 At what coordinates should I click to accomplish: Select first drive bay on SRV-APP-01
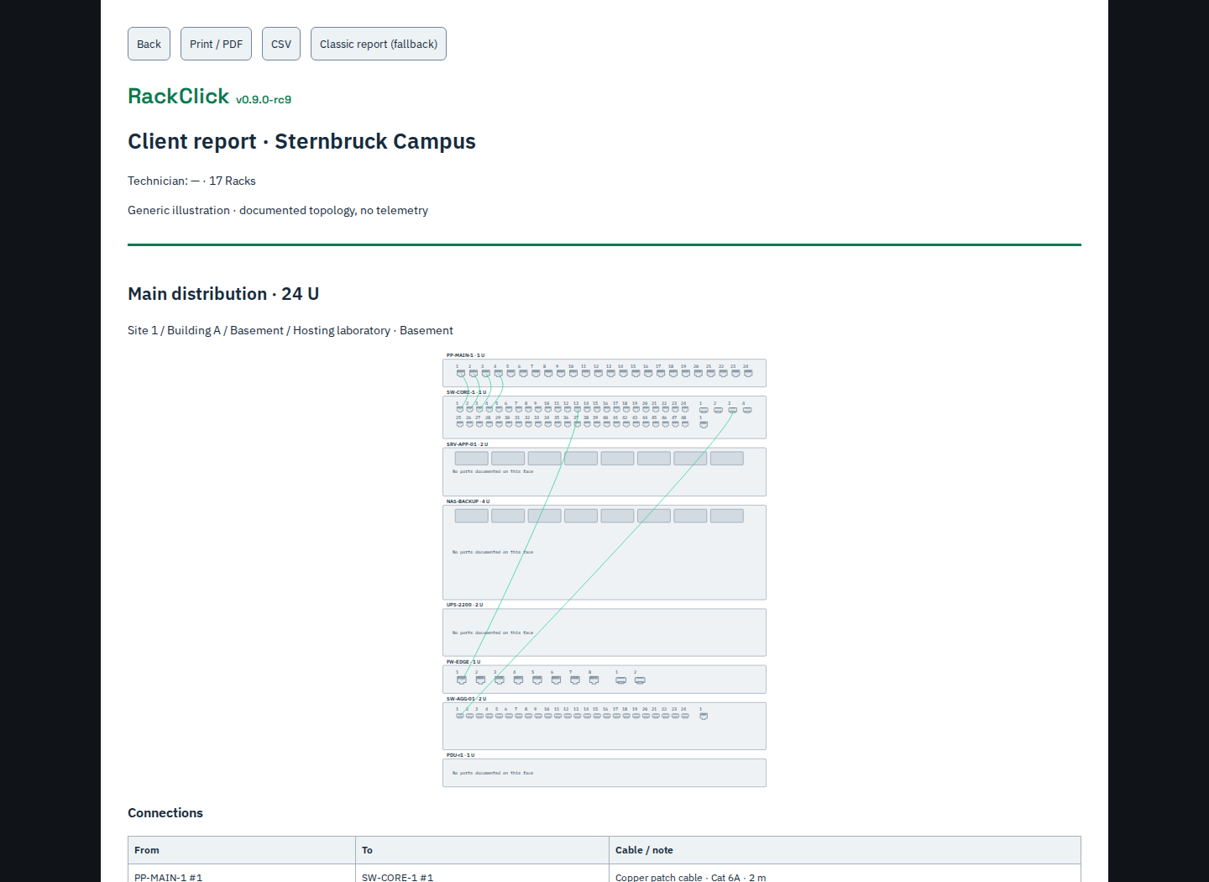coord(471,459)
